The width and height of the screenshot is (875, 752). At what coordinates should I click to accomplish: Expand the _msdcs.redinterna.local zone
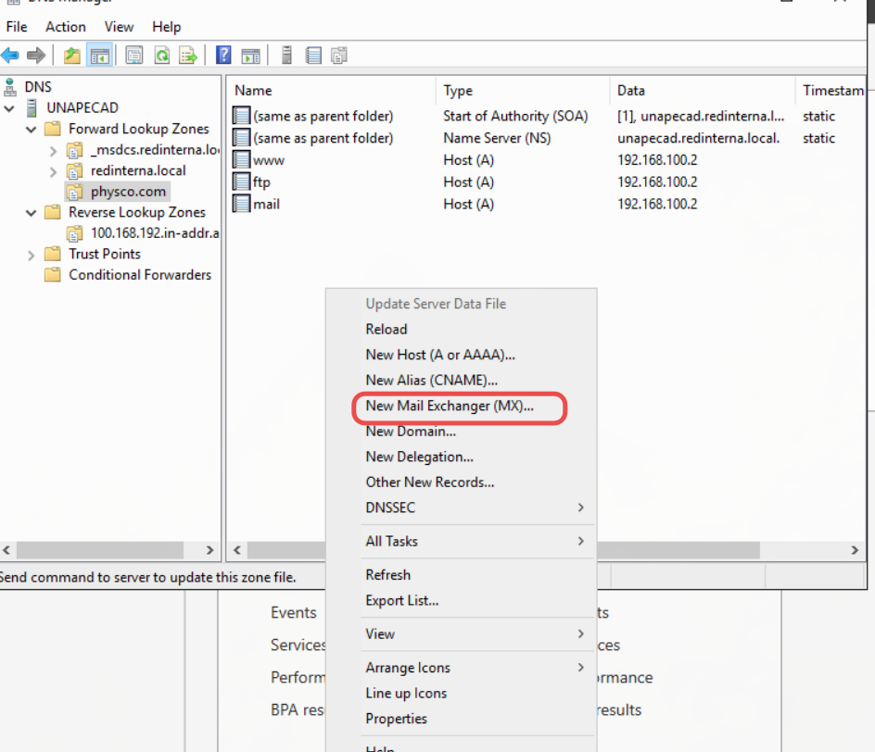pos(53,151)
